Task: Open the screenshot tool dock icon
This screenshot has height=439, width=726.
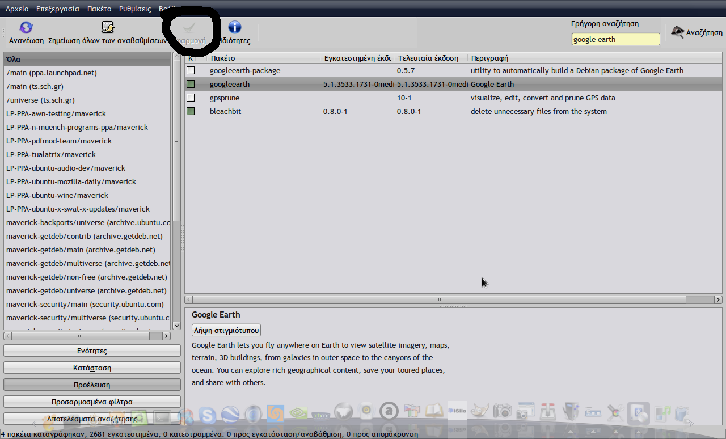Action: pos(526,411)
